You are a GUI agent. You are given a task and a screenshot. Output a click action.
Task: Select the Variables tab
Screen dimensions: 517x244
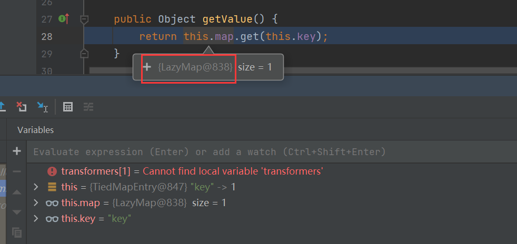pos(35,130)
